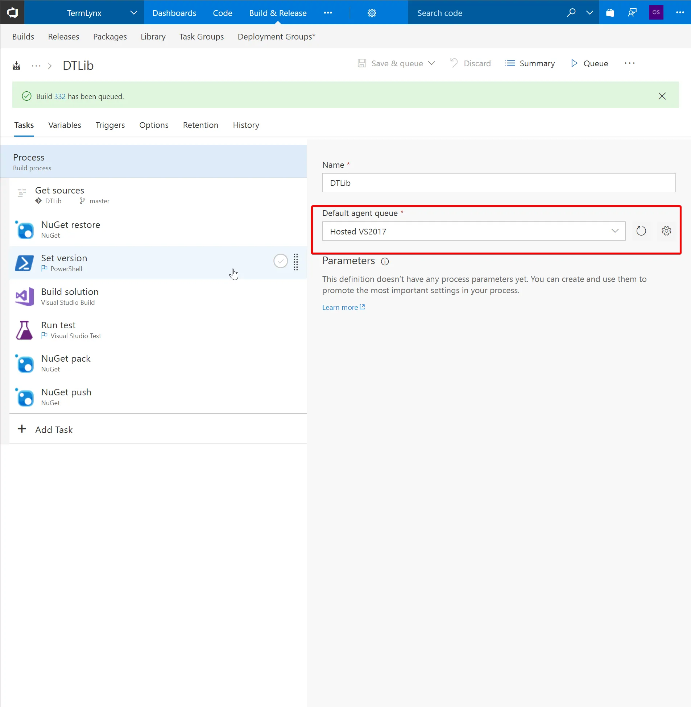This screenshot has height=707, width=691.
Task: Click the Queue button label
Action: (x=596, y=63)
